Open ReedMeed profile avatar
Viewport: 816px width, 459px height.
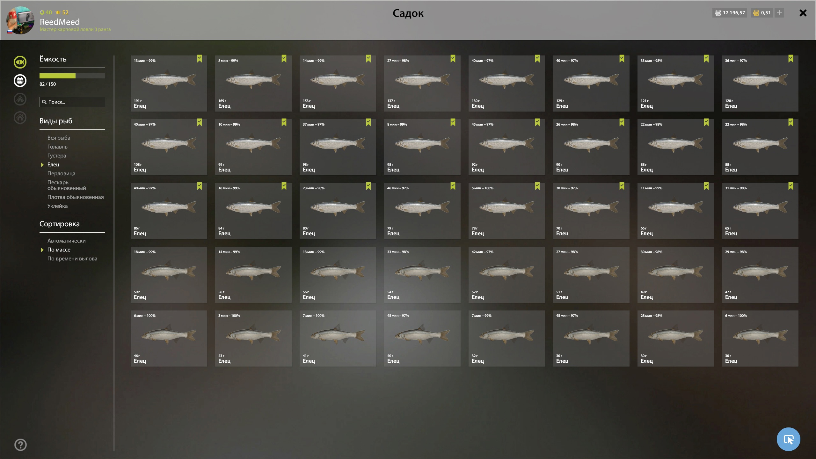(20, 20)
